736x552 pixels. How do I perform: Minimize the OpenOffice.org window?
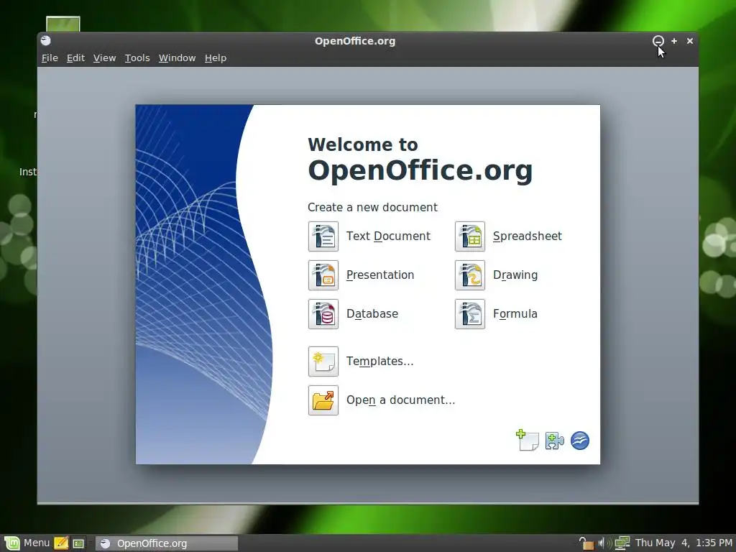(x=658, y=41)
